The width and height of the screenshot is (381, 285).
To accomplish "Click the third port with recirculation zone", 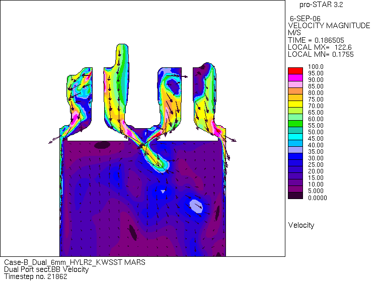I will point(170,100).
